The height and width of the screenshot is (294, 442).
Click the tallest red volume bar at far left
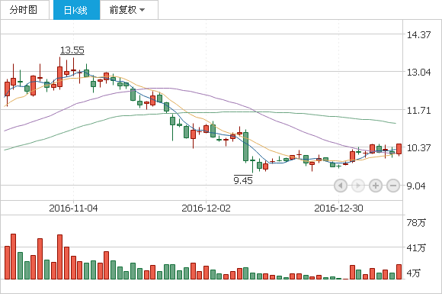coord(13,257)
